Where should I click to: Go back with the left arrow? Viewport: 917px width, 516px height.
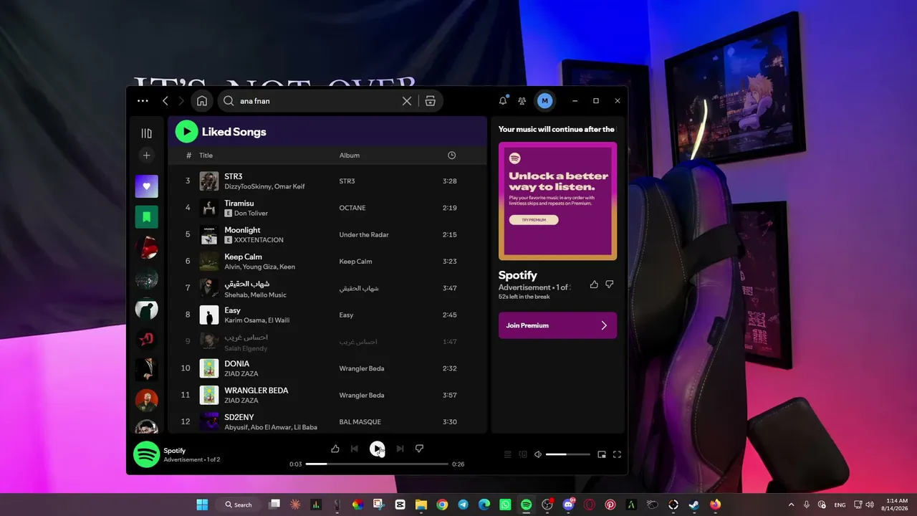[165, 101]
